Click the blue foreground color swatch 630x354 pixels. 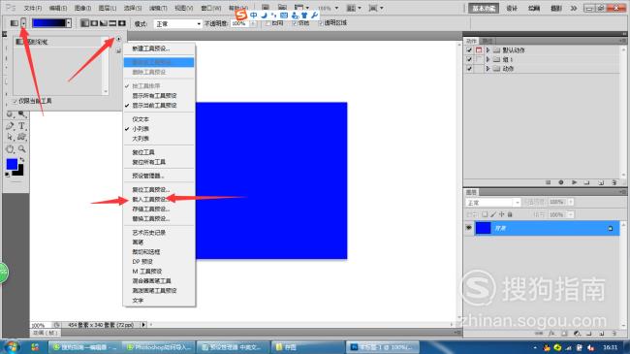12,164
